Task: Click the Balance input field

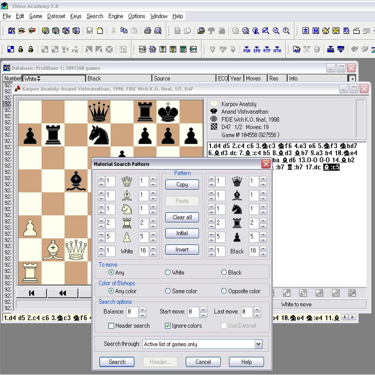Action: pyautogui.click(x=132, y=312)
